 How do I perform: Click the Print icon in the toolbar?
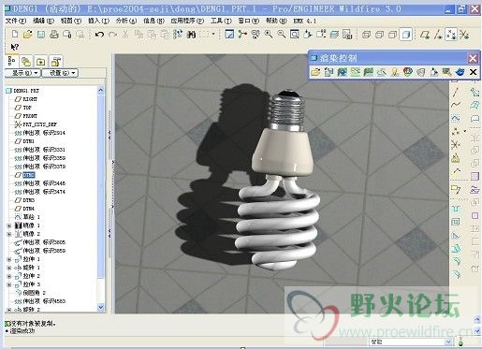tap(54, 35)
